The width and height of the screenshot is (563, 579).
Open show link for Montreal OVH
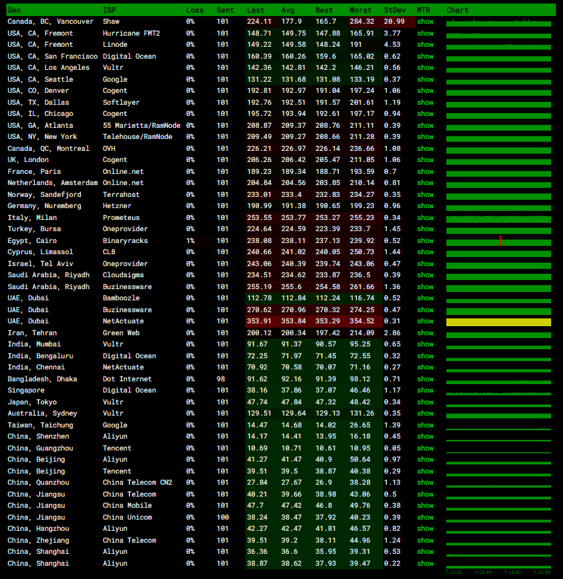425,149
